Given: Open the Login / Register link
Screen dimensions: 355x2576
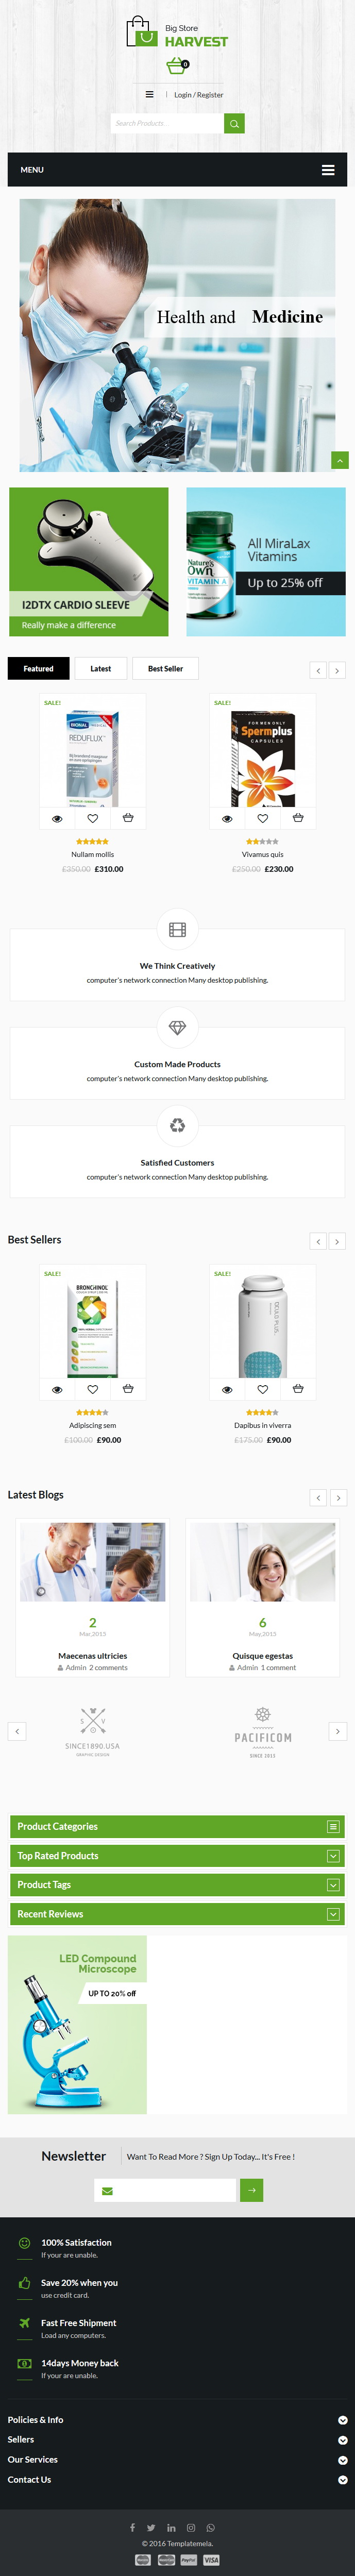Looking at the screenshot, I should pos(199,95).
